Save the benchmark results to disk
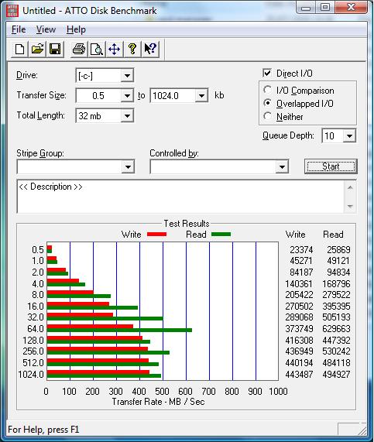Image resolution: width=374 pixels, height=442 pixels. click(55, 49)
